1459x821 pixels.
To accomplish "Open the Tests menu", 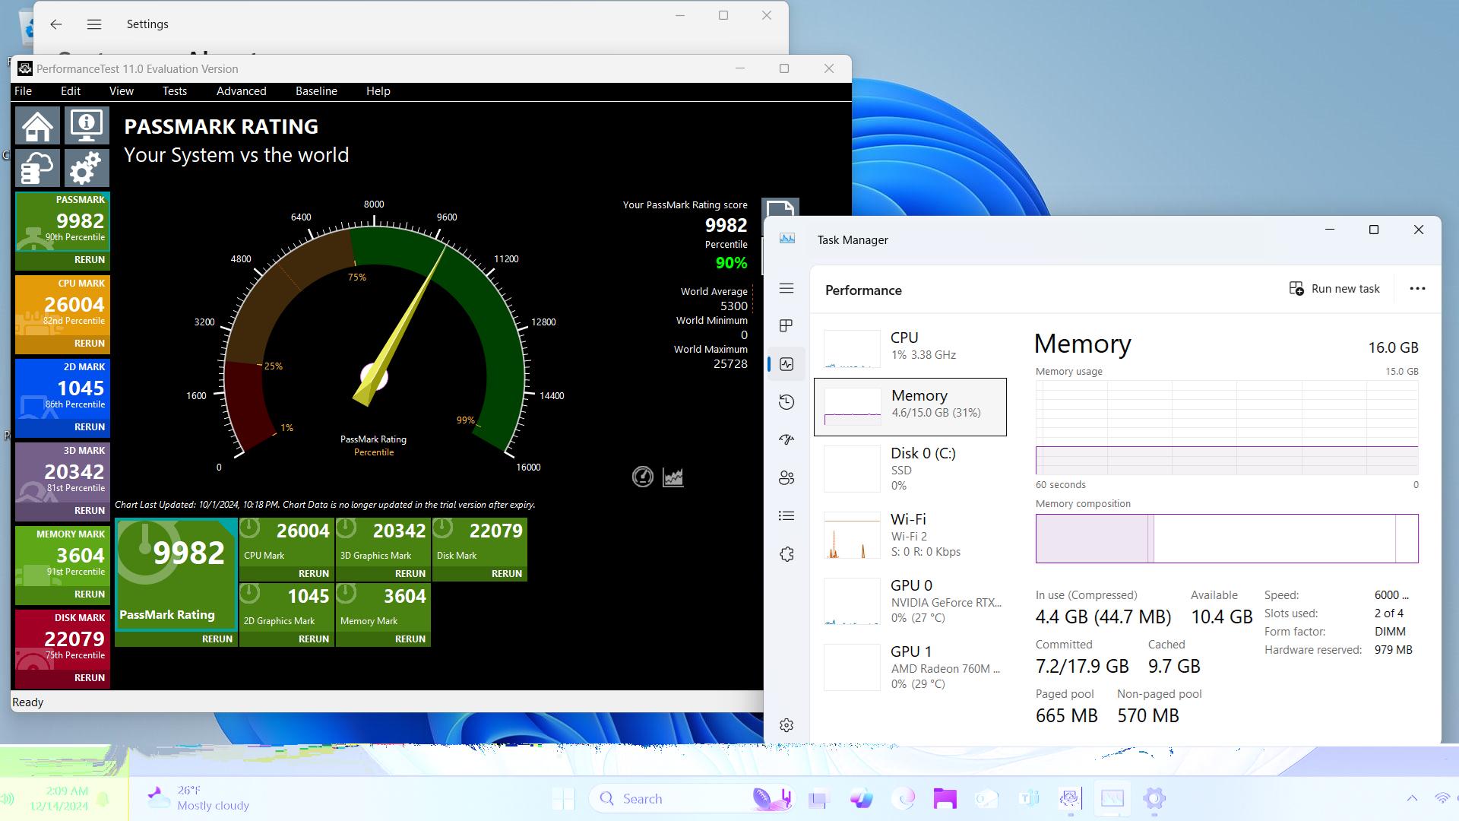I will [x=175, y=91].
